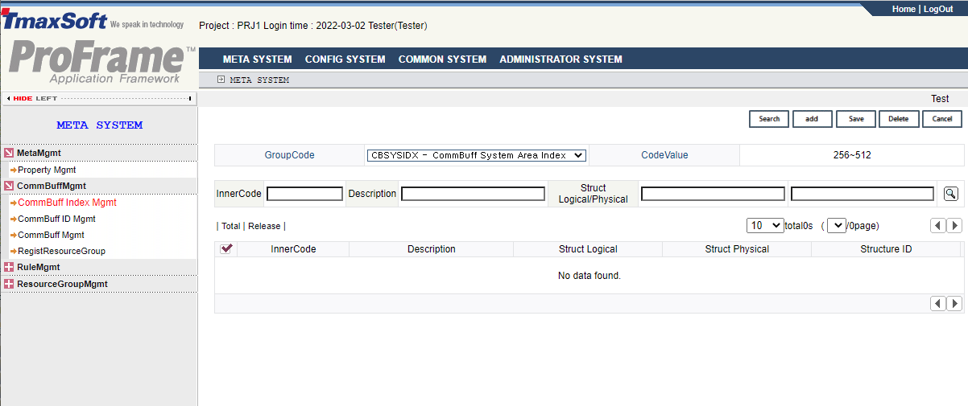Open the GroupCode dropdown
Viewport: 968px width, 406px height.
click(x=476, y=155)
